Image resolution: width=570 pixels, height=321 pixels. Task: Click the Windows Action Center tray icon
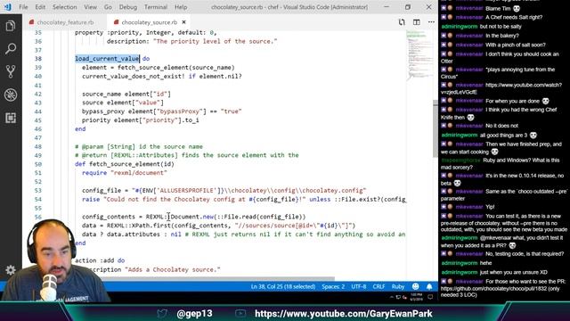[430, 297]
